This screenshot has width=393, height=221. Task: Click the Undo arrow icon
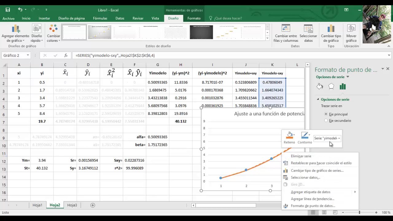20,10
